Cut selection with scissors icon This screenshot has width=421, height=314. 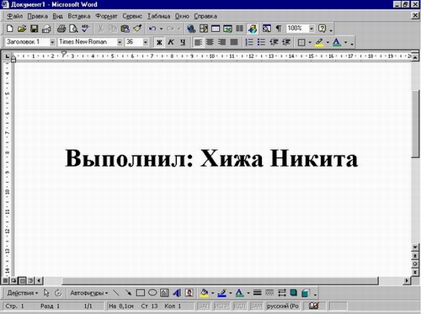pyautogui.click(x=100, y=29)
